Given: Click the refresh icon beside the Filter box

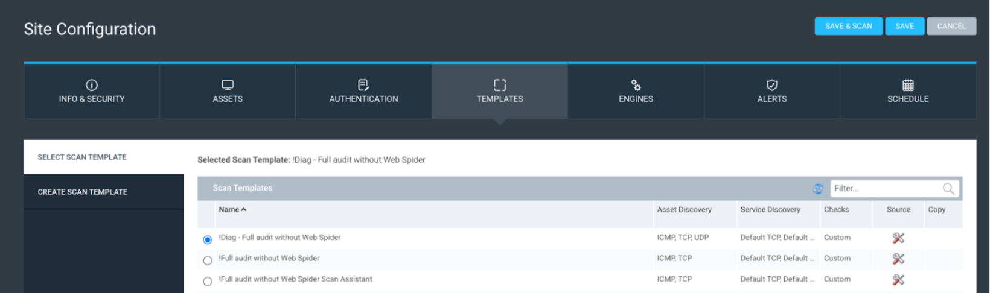Looking at the screenshot, I should (x=818, y=189).
